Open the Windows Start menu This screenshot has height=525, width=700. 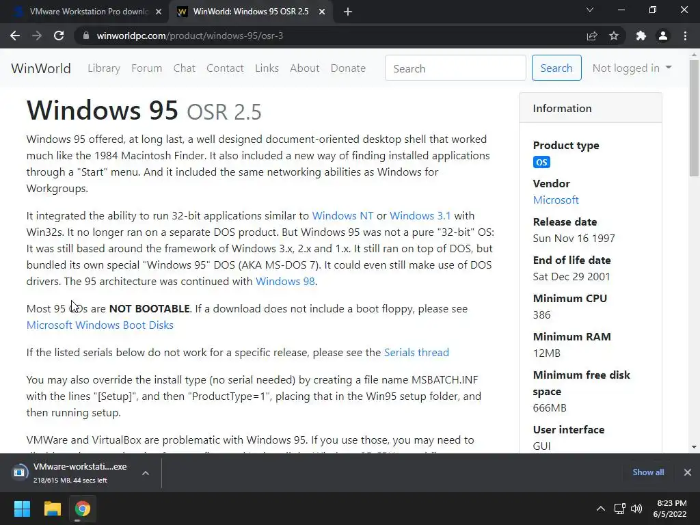pos(22,509)
